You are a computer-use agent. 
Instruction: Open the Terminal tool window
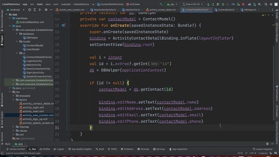point(143,149)
